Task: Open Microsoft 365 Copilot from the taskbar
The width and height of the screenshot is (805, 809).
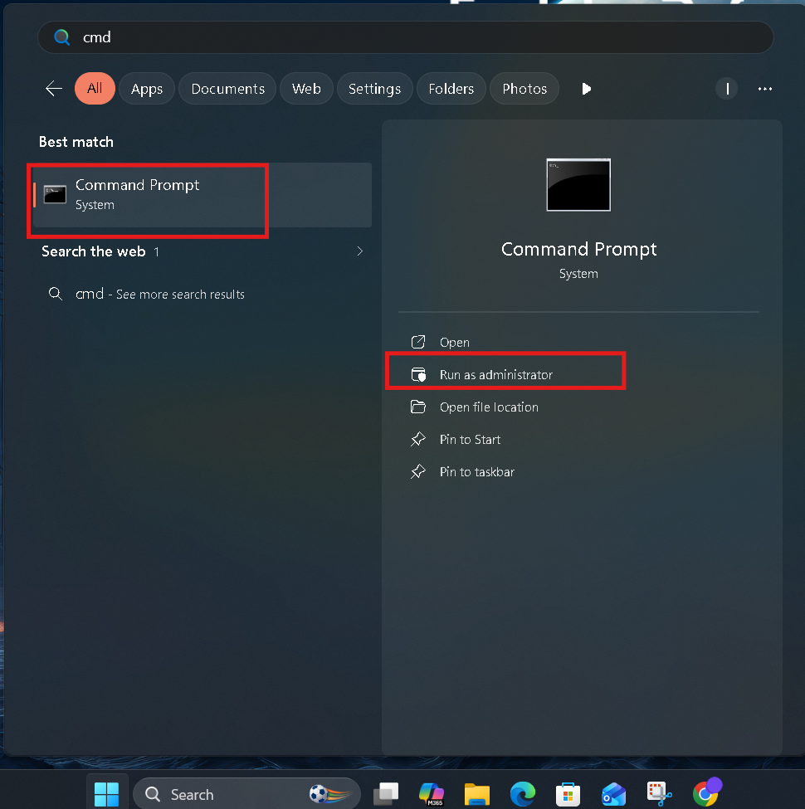Action: coord(432,794)
